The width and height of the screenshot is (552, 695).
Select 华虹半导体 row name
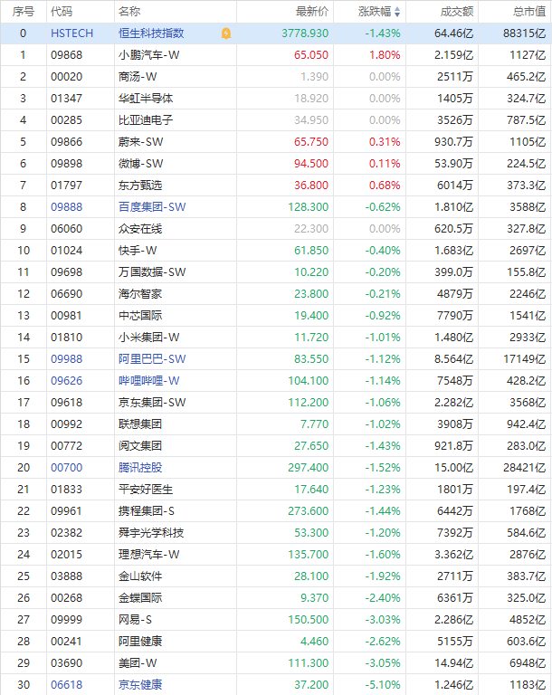point(146,99)
